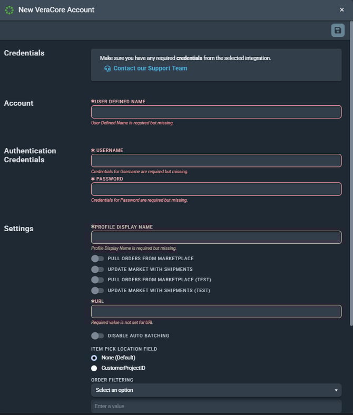Enable Pull Orders From Marketplace toggle
Screen dimensions: 353x415
[97, 259]
